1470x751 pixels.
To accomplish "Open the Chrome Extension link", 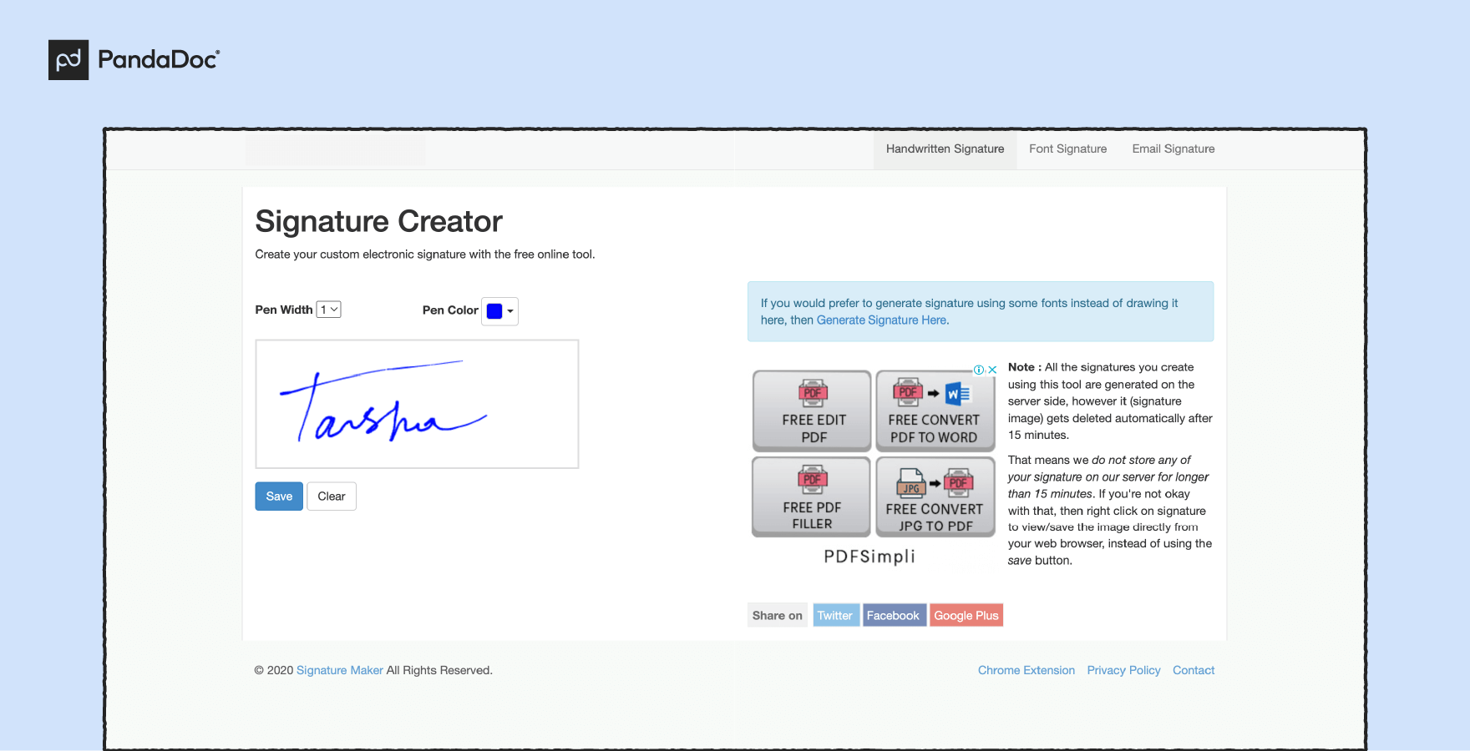I will tap(1026, 670).
